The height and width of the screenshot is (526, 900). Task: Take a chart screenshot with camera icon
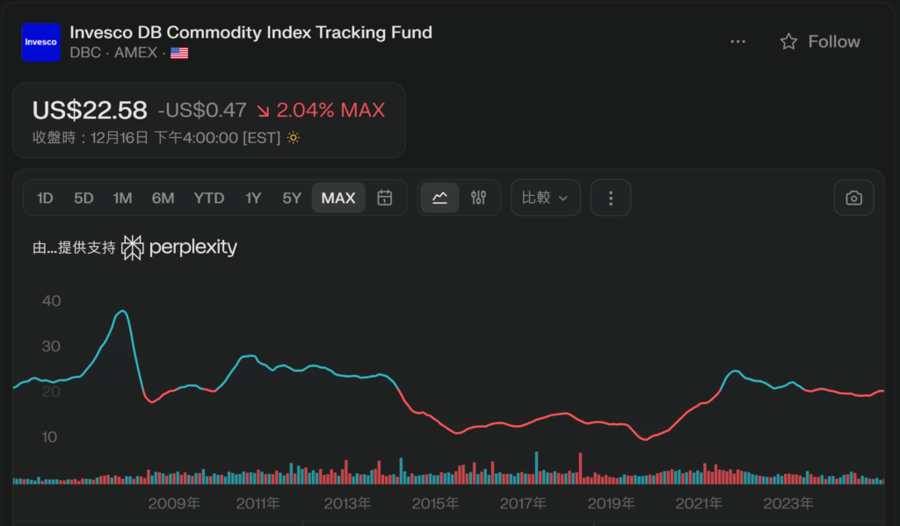point(853,198)
